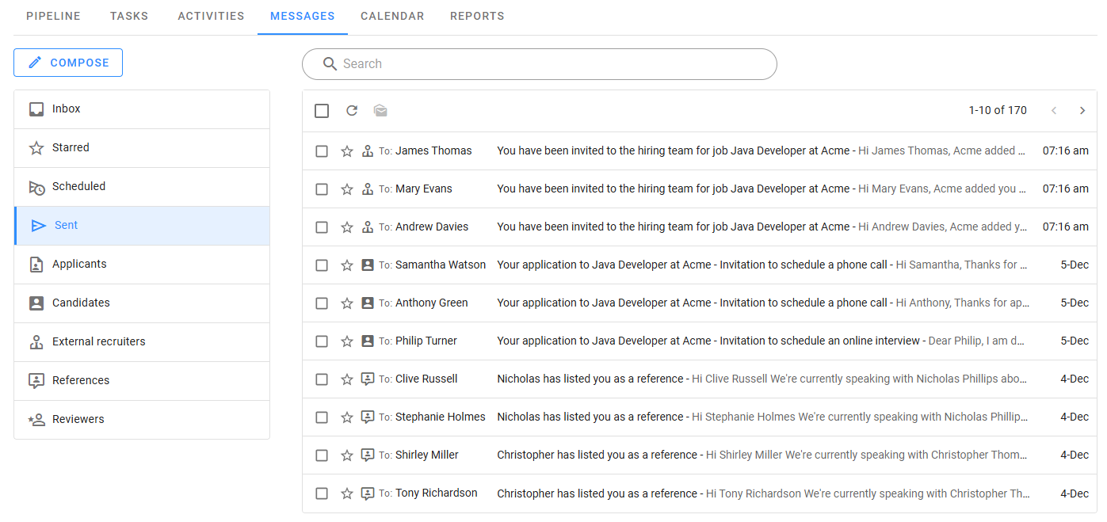The height and width of the screenshot is (522, 1107).
Task: Star the message to James Thomas
Action: pos(346,151)
